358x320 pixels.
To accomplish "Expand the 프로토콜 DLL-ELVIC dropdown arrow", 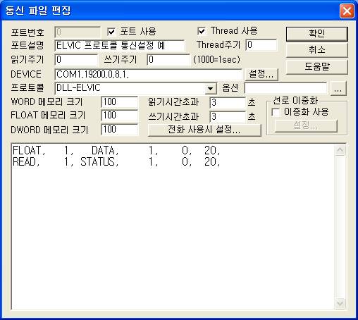I will point(211,89).
